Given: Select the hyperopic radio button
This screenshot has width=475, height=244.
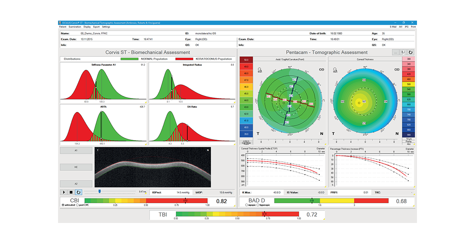Looking at the screenshot, I should click(258, 205).
